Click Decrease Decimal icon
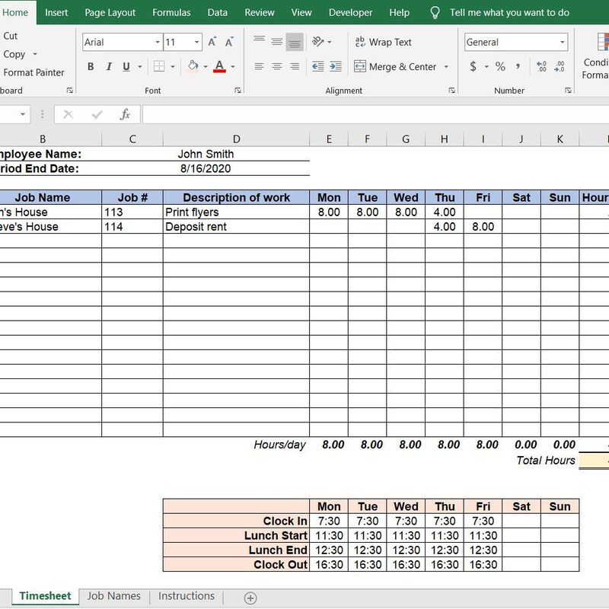609x609 pixels. point(560,66)
